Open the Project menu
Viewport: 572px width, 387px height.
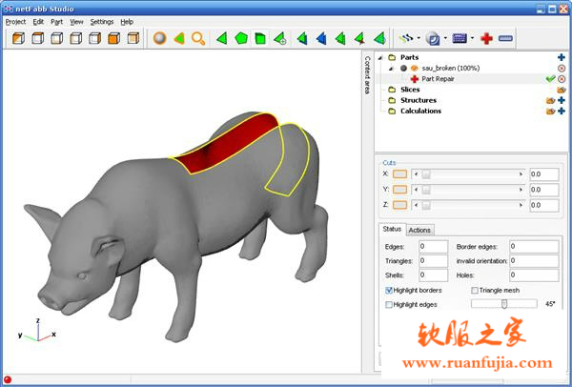click(15, 22)
